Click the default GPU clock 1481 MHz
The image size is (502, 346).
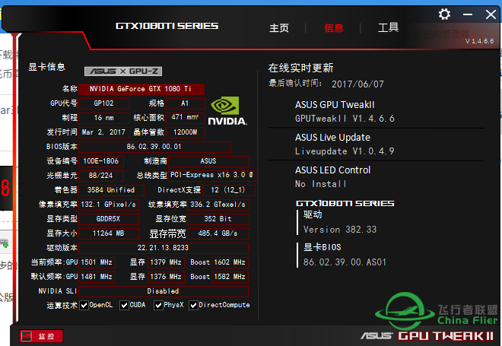(97, 277)
